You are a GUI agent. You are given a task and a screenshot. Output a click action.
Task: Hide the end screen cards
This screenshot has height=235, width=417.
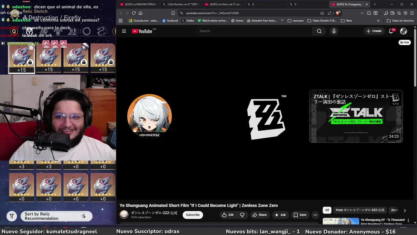click(x=405, y=42)
